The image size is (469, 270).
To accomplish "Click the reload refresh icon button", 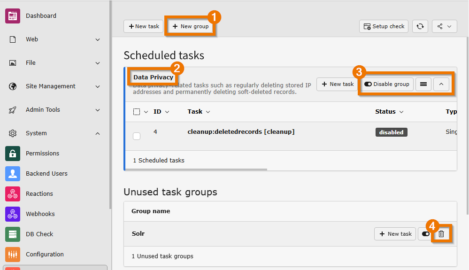I will 420,26.
